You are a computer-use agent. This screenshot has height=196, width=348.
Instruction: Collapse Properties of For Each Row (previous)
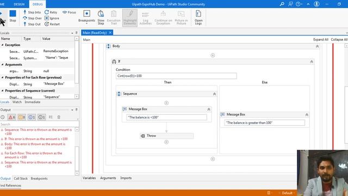[x=2, y=77]
